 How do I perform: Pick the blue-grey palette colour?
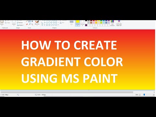(x=106, y=23)
